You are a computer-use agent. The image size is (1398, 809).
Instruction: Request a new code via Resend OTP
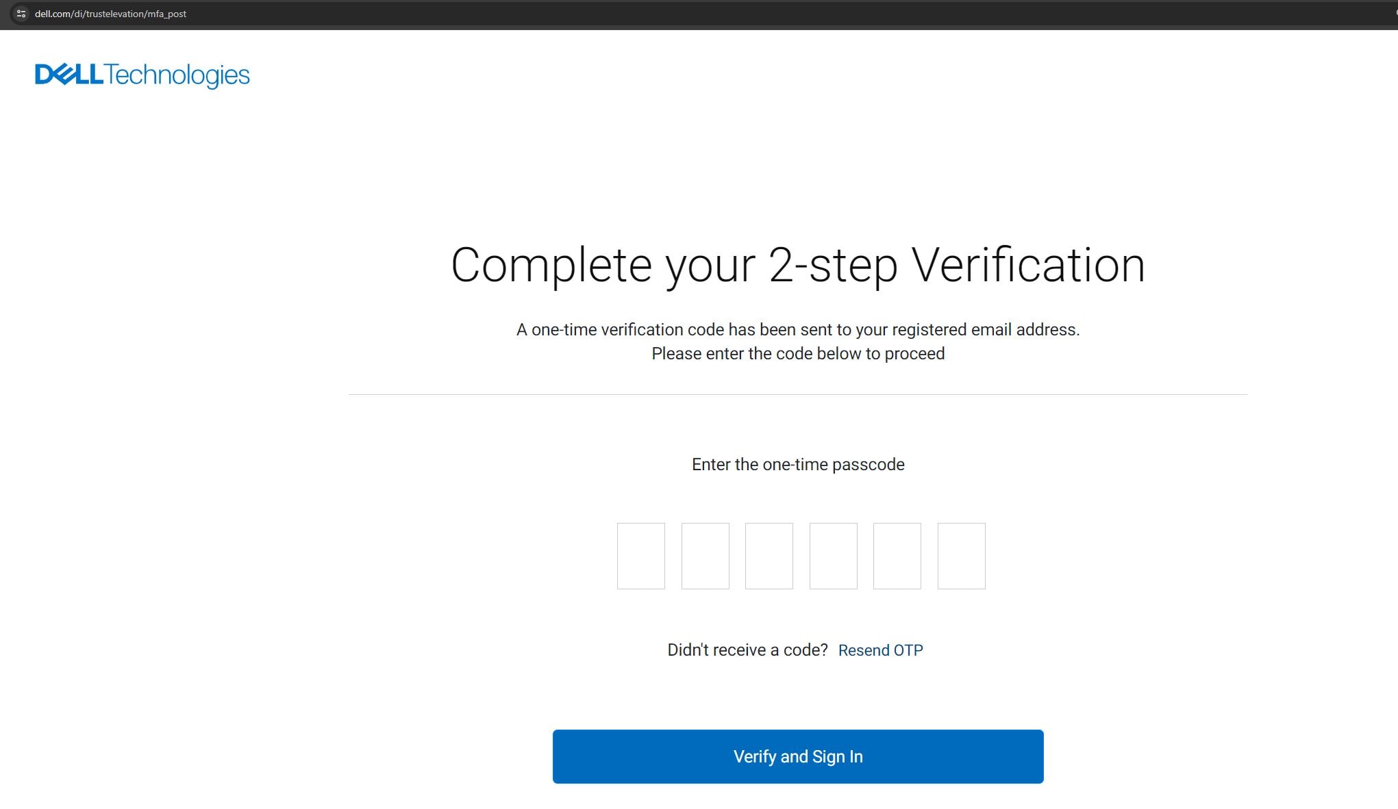[x=880, y=650]
